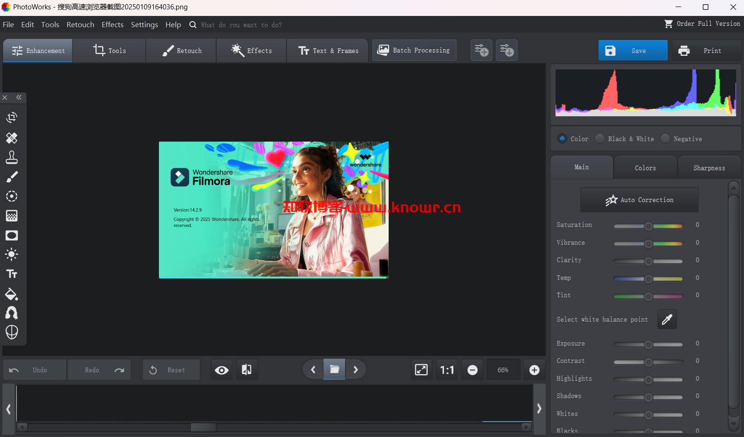Viewport: 744px width, 437px height.
Task: Switch to the Retouch toolbar tab
Action: (182, 51)
